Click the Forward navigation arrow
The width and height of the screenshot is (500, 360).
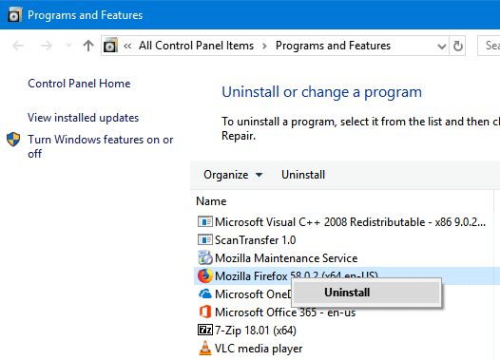pos(47,46)
